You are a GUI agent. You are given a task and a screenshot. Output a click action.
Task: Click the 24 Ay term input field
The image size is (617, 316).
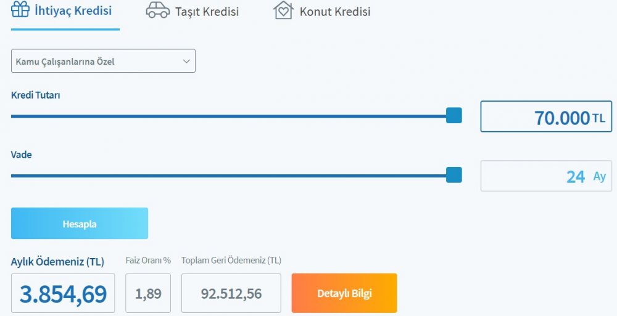[546, 176]
